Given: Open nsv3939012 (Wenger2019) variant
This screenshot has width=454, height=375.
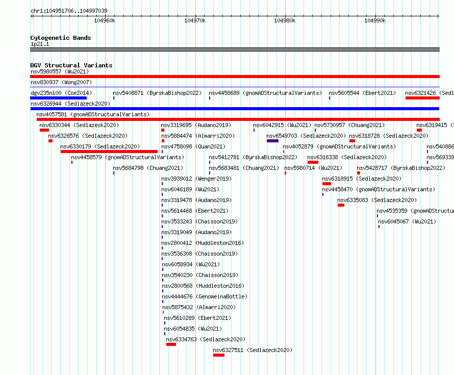Looking at the screenshot, I should pyautogui.click(x=196, y=179).
